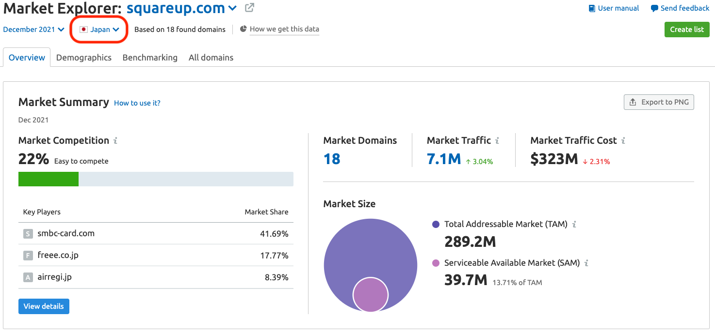Open the How we get this data link
Viewport: 715px width, 333px height.
point(284,29)
